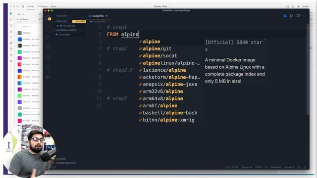The height and width of the screenshot is (178, 317).
Task: Select the Ellipse tool in Adobe XD
Action: [11, 25]
